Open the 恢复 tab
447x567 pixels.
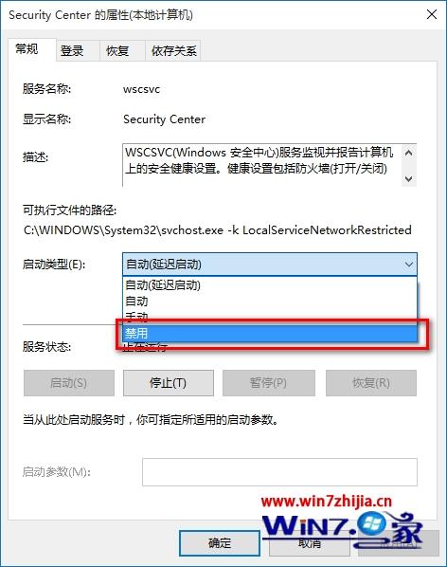[117, 50]
